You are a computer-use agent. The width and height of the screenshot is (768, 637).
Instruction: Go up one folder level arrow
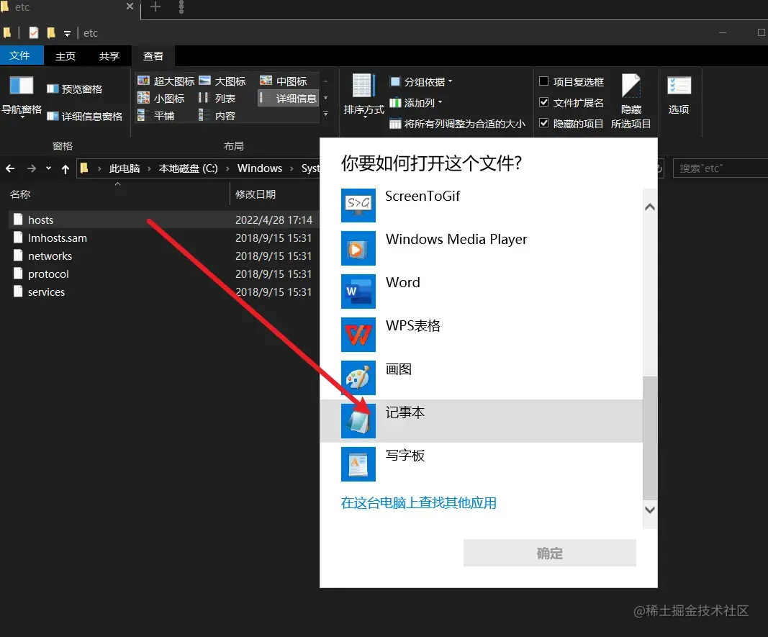pyautogui.click(x=65, y=169)
